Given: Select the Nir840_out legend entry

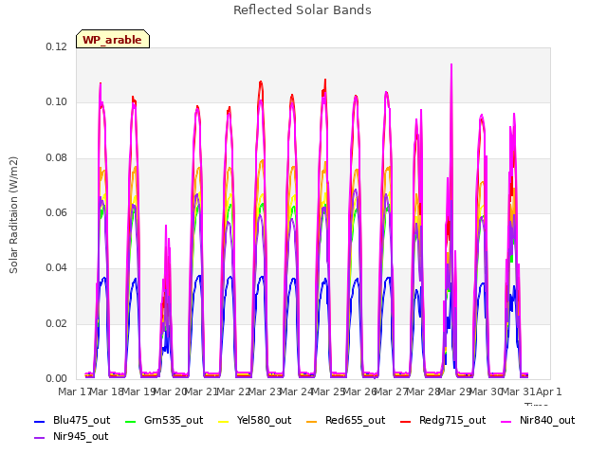Looking at the screenshot, I should tap(538, 421).
